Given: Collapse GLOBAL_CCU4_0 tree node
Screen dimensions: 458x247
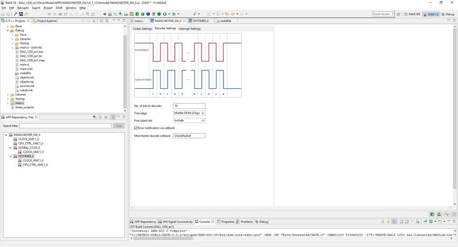Looking at the screenshot, I should pyautogui.click(x=11, y=148).
